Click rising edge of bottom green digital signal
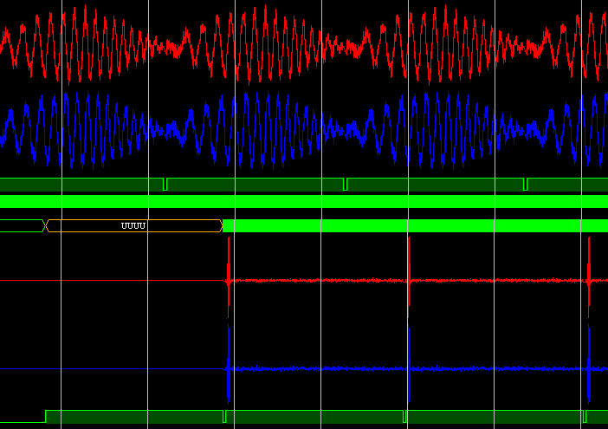The height and width of the screenshot is (429, 608). click(x=46, y=416)
